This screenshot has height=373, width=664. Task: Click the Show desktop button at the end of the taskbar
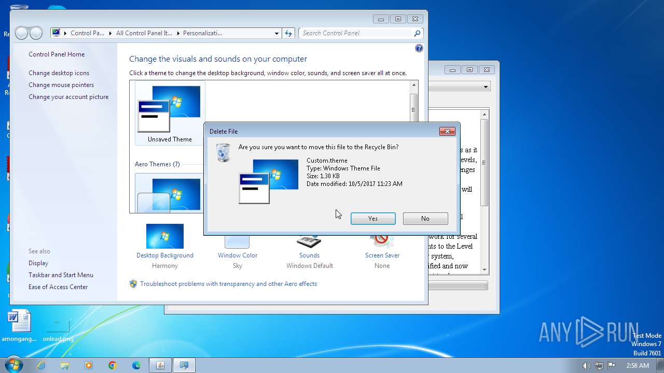[660, 365]
